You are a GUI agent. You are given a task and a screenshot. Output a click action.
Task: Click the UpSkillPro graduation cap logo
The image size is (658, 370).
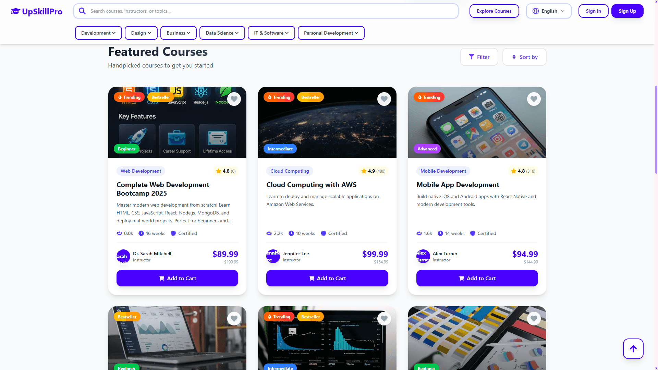point(15,11)
